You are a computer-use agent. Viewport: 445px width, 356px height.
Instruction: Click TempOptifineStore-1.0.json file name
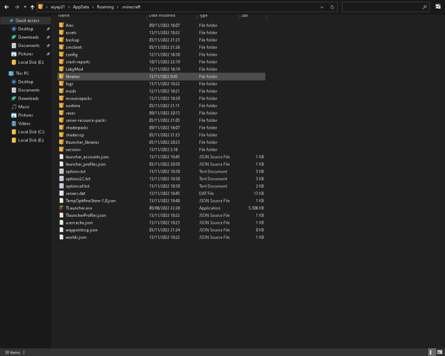click(90, 201)
